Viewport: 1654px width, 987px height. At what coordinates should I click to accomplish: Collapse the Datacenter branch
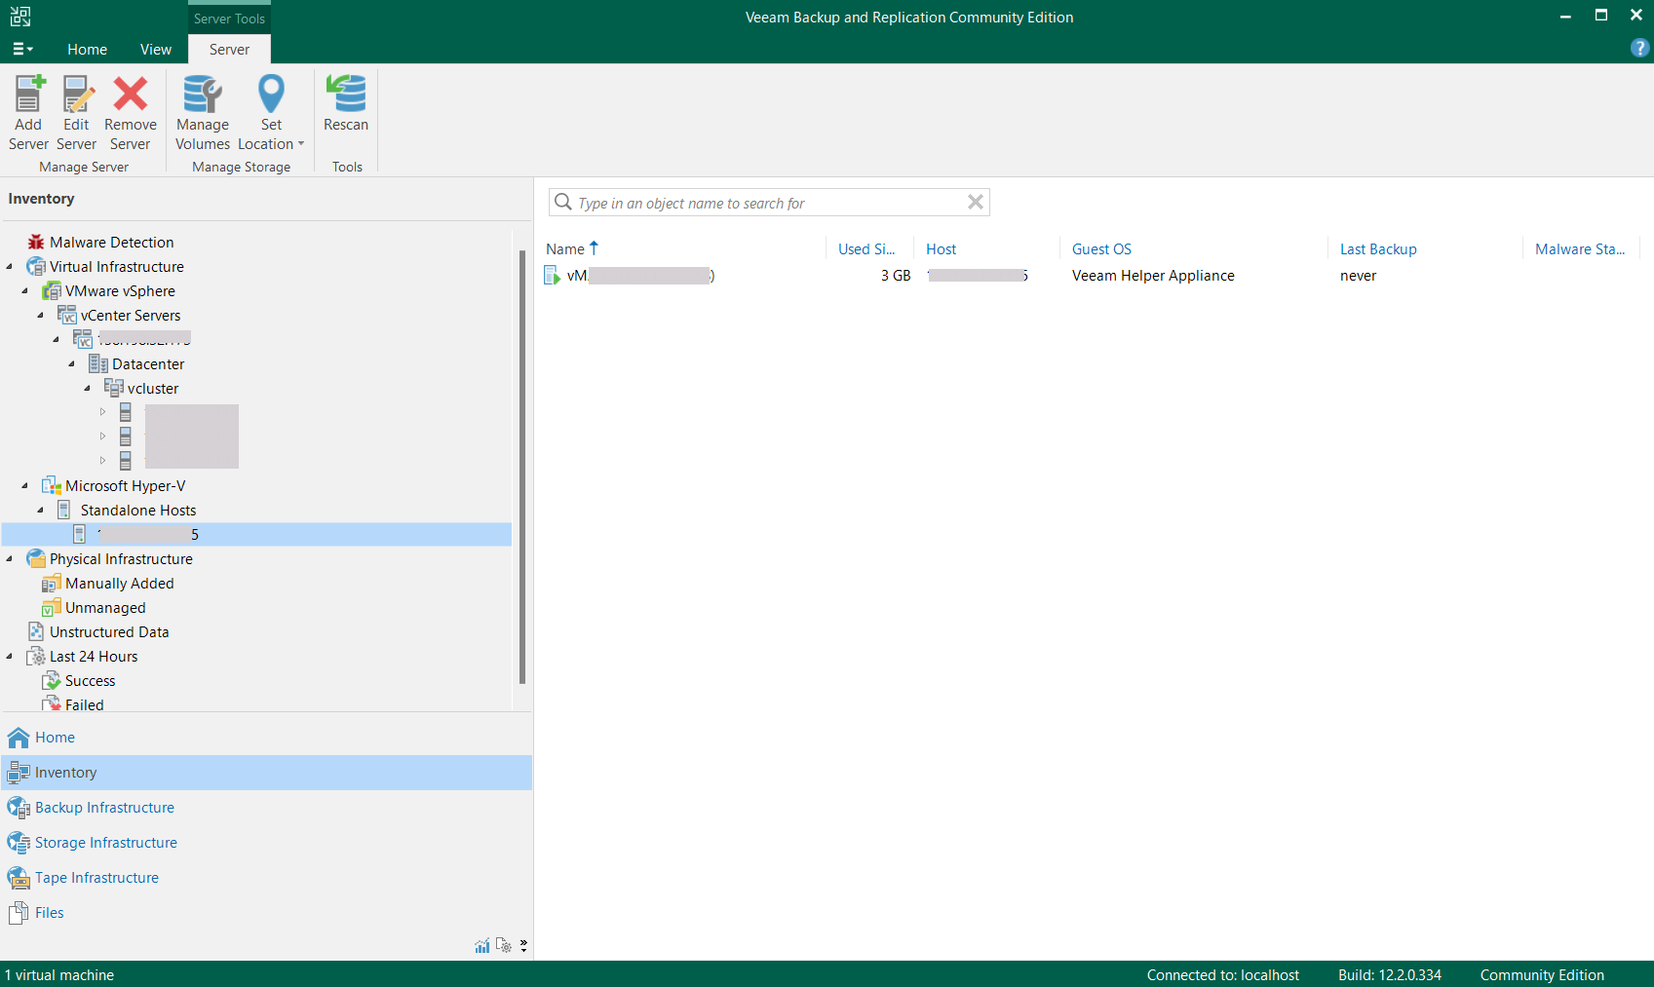pos(72,364)
